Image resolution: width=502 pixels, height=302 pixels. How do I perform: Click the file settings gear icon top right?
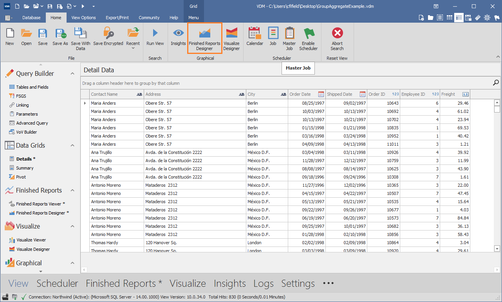point(421,18)
